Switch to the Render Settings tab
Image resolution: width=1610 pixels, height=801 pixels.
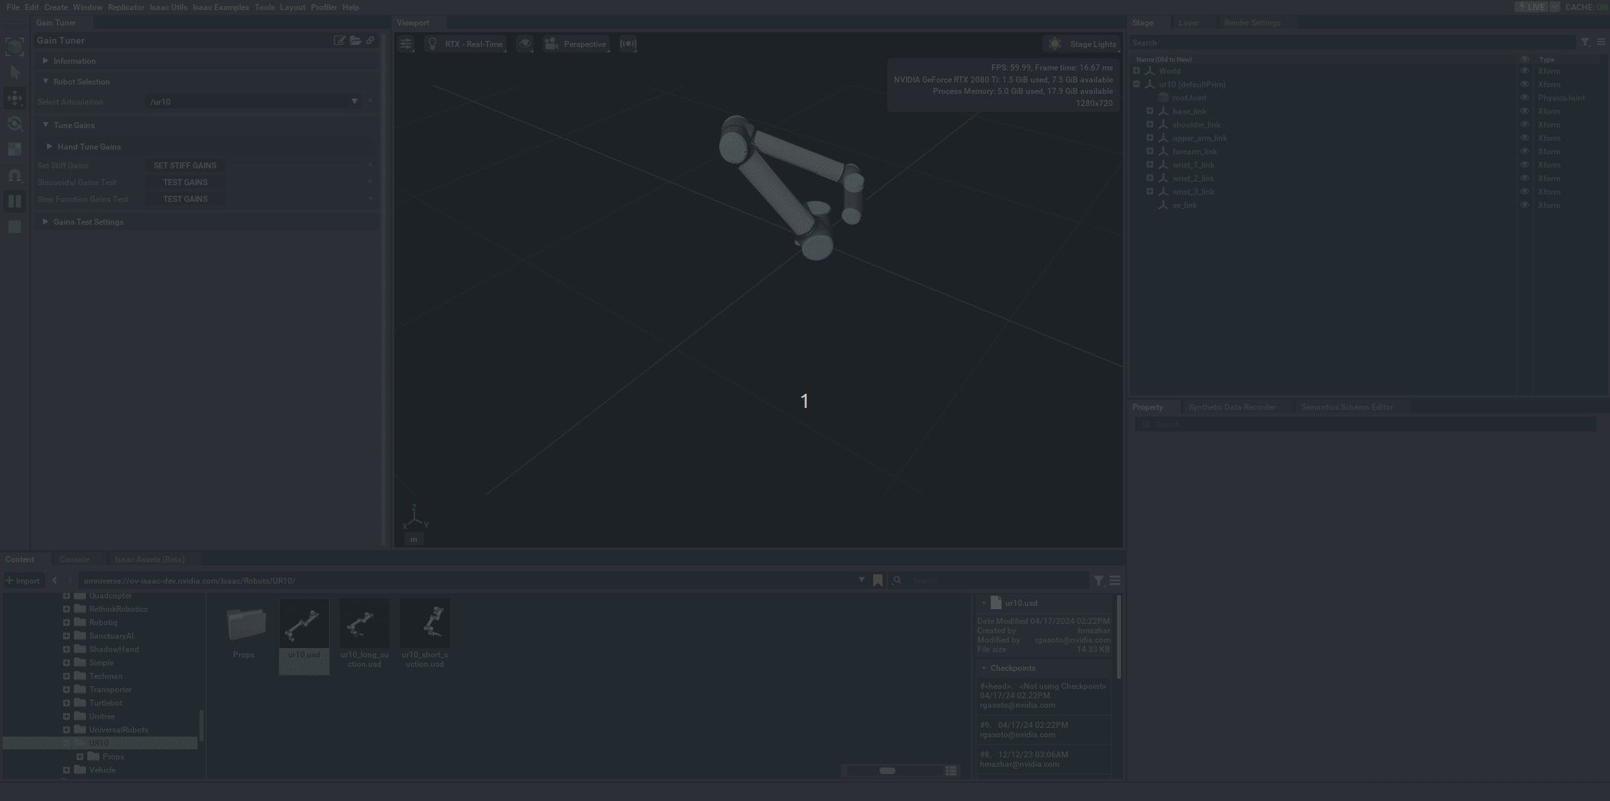[x=1252, y=23]
